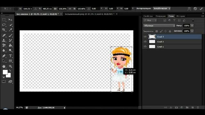Screen dimensions: 205x115
Task: Select the Rectangle shape tool
Action: [x=10, y=61]
